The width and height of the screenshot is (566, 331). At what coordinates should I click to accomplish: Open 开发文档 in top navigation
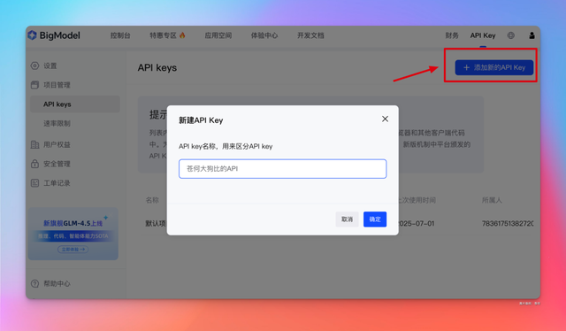(x=310, y=35)
